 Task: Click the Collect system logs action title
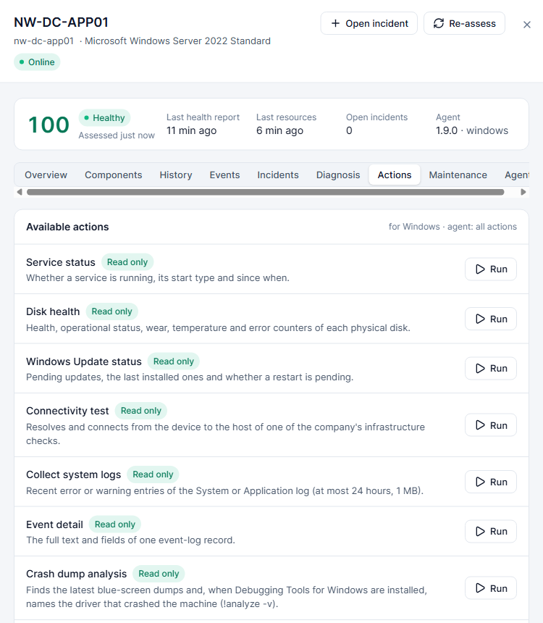point(73,474)
